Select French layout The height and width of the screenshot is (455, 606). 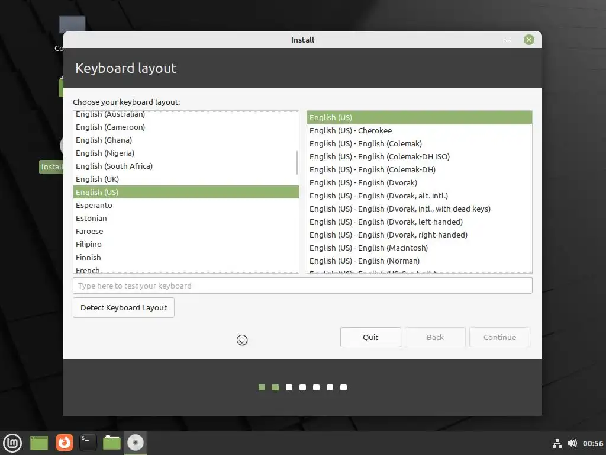tap(186, 269)
